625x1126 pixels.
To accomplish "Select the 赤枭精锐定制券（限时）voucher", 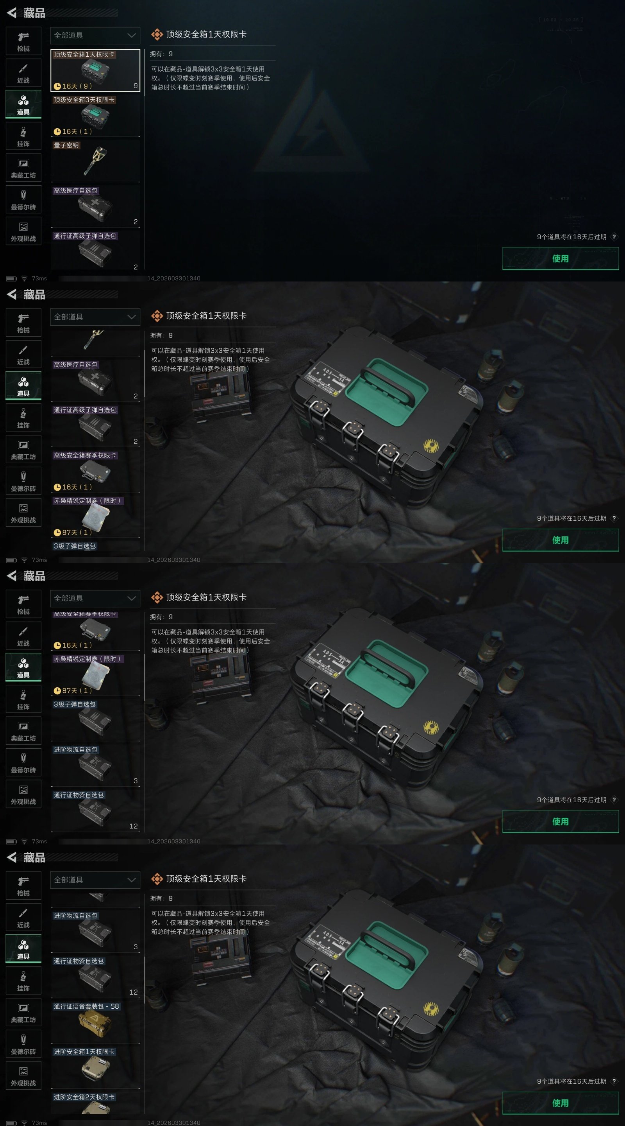I will [96, 516].
